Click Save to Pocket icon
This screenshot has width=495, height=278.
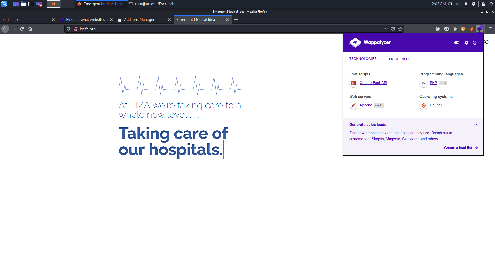click(393, 29)
